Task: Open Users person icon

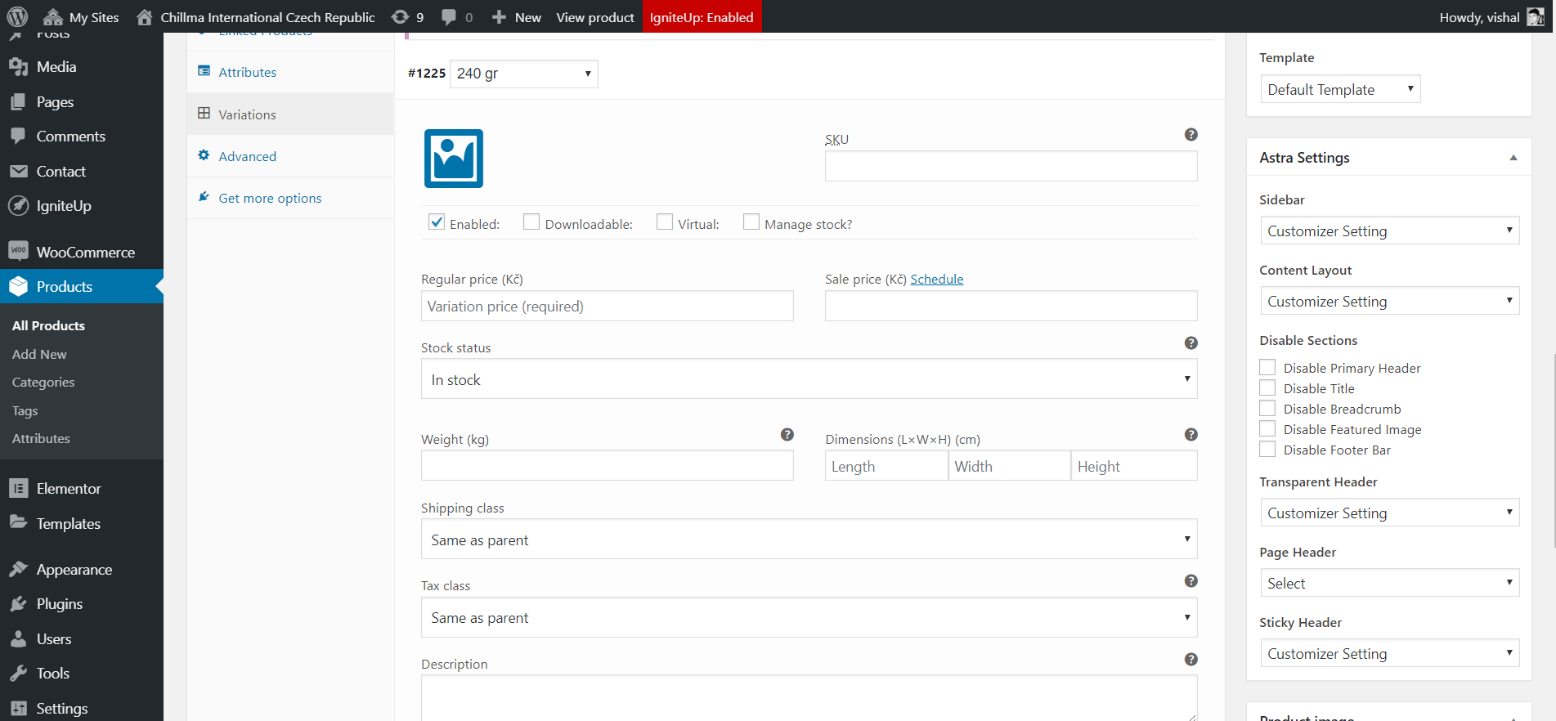Action: click(x=19, y=638)
